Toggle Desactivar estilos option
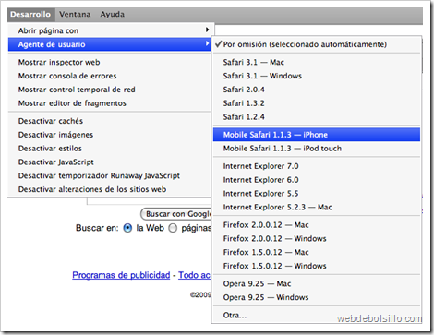Screen dimensions: 434x335 109,149
